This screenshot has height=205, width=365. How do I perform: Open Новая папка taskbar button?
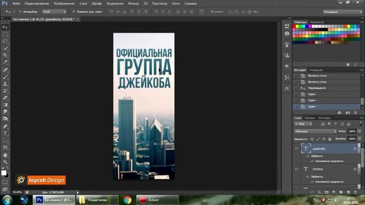click(x=98, y=200)
